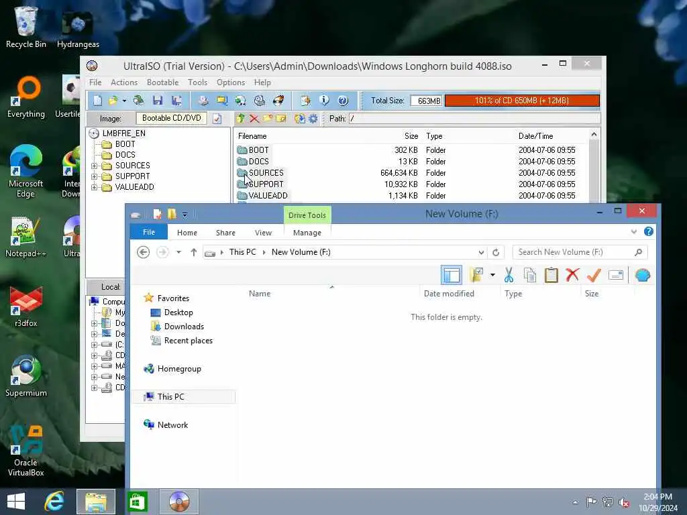Click the gear settings icon in UltraISO
This screenshot has height=515, width=687.
coord(313,118)
